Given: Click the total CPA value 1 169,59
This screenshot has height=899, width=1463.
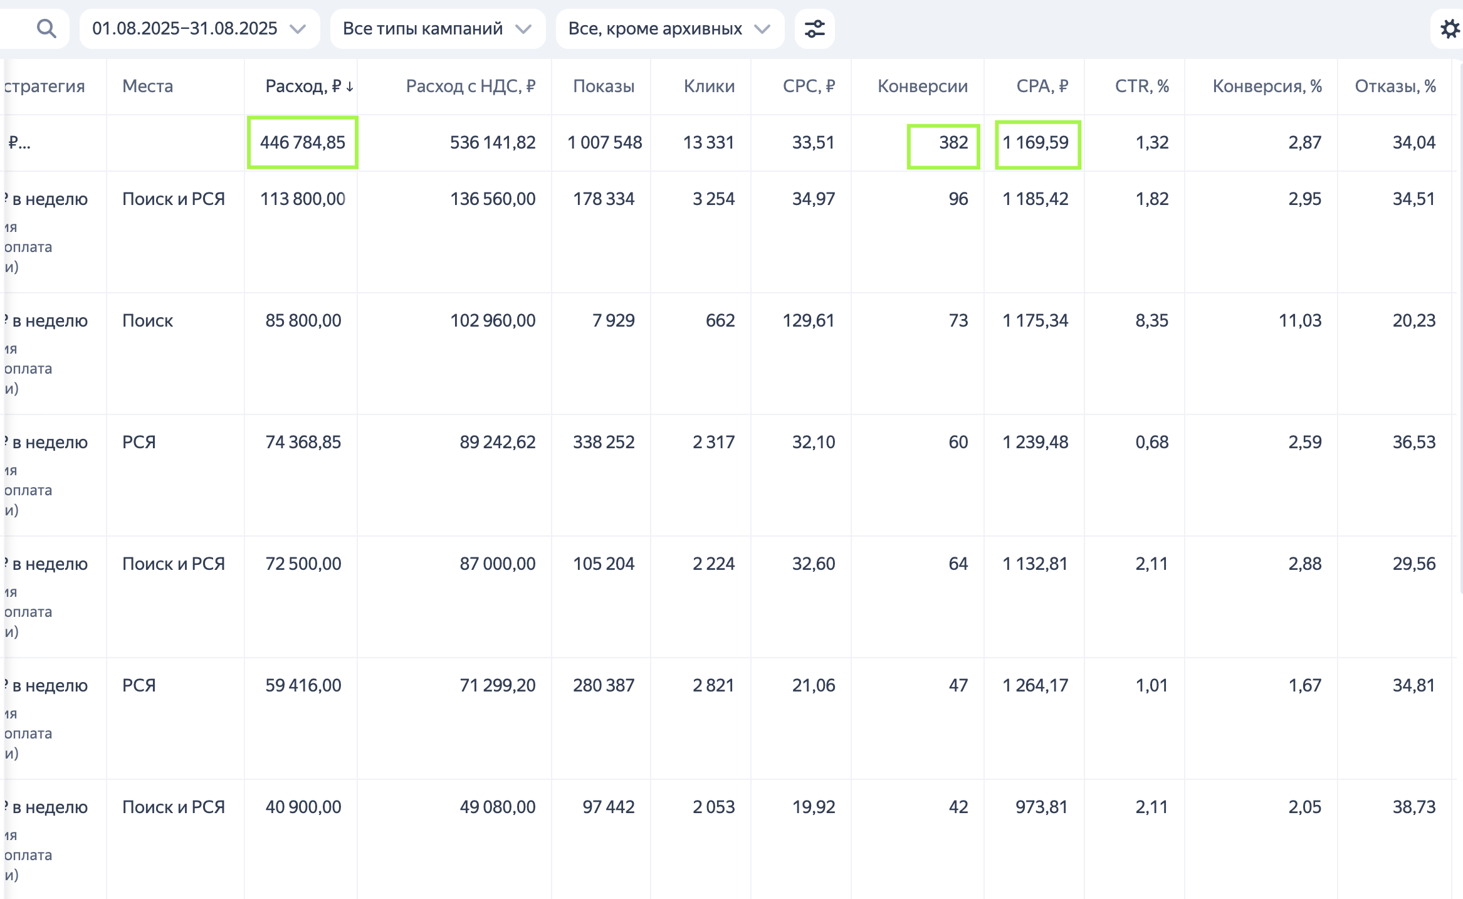Looking at the screenshot, I should (1036, 143).
